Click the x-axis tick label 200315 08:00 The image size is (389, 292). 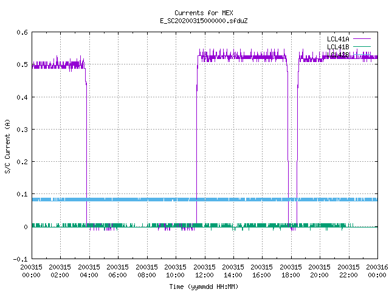pos(146,271)
